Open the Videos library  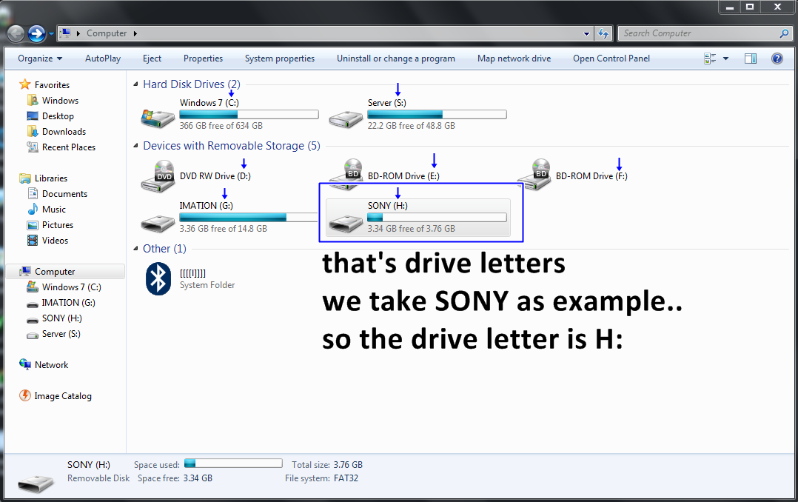55,241
